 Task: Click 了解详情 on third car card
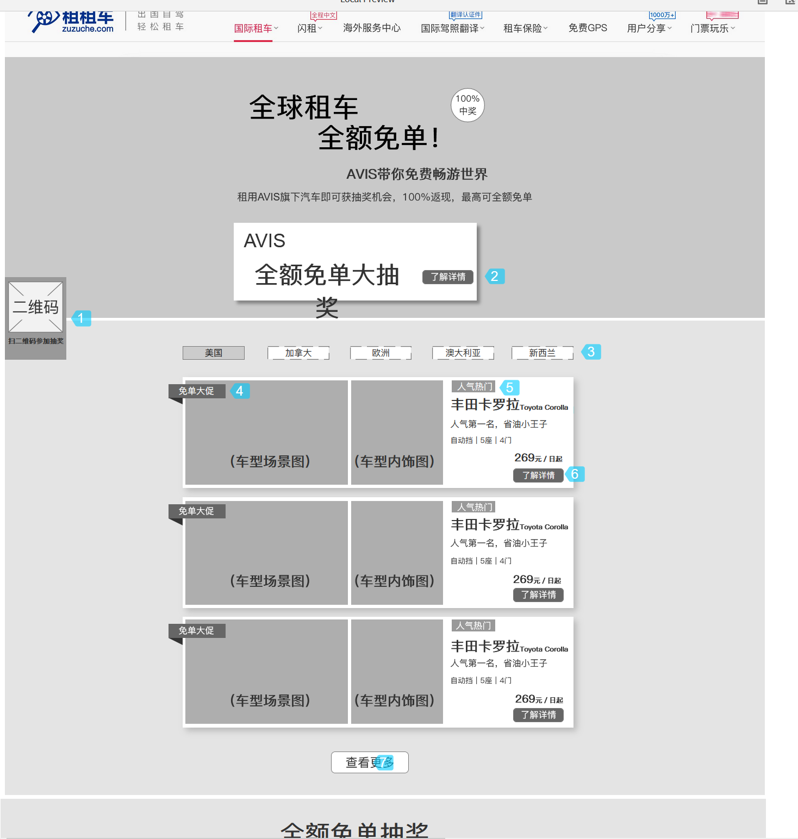click(538, 715)
